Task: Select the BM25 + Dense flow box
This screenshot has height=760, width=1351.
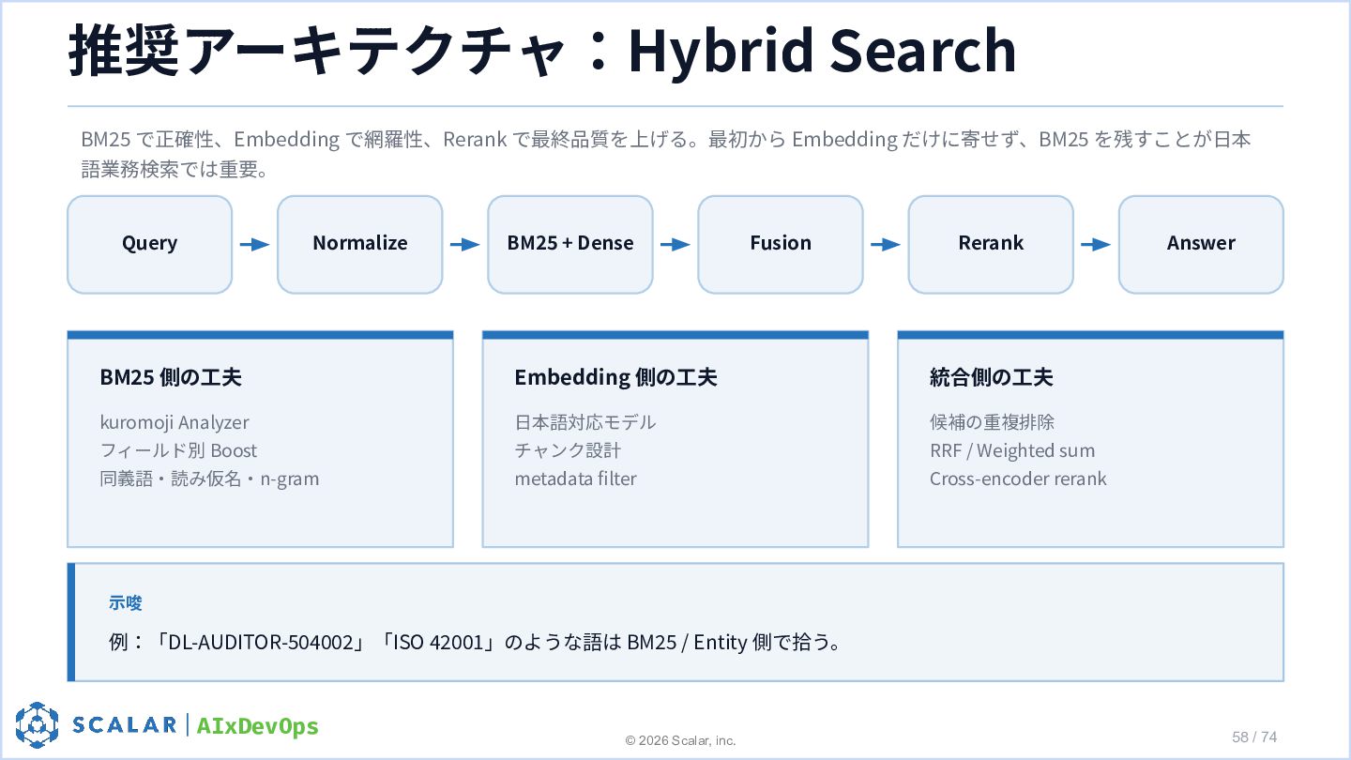Action: [569, 244]
